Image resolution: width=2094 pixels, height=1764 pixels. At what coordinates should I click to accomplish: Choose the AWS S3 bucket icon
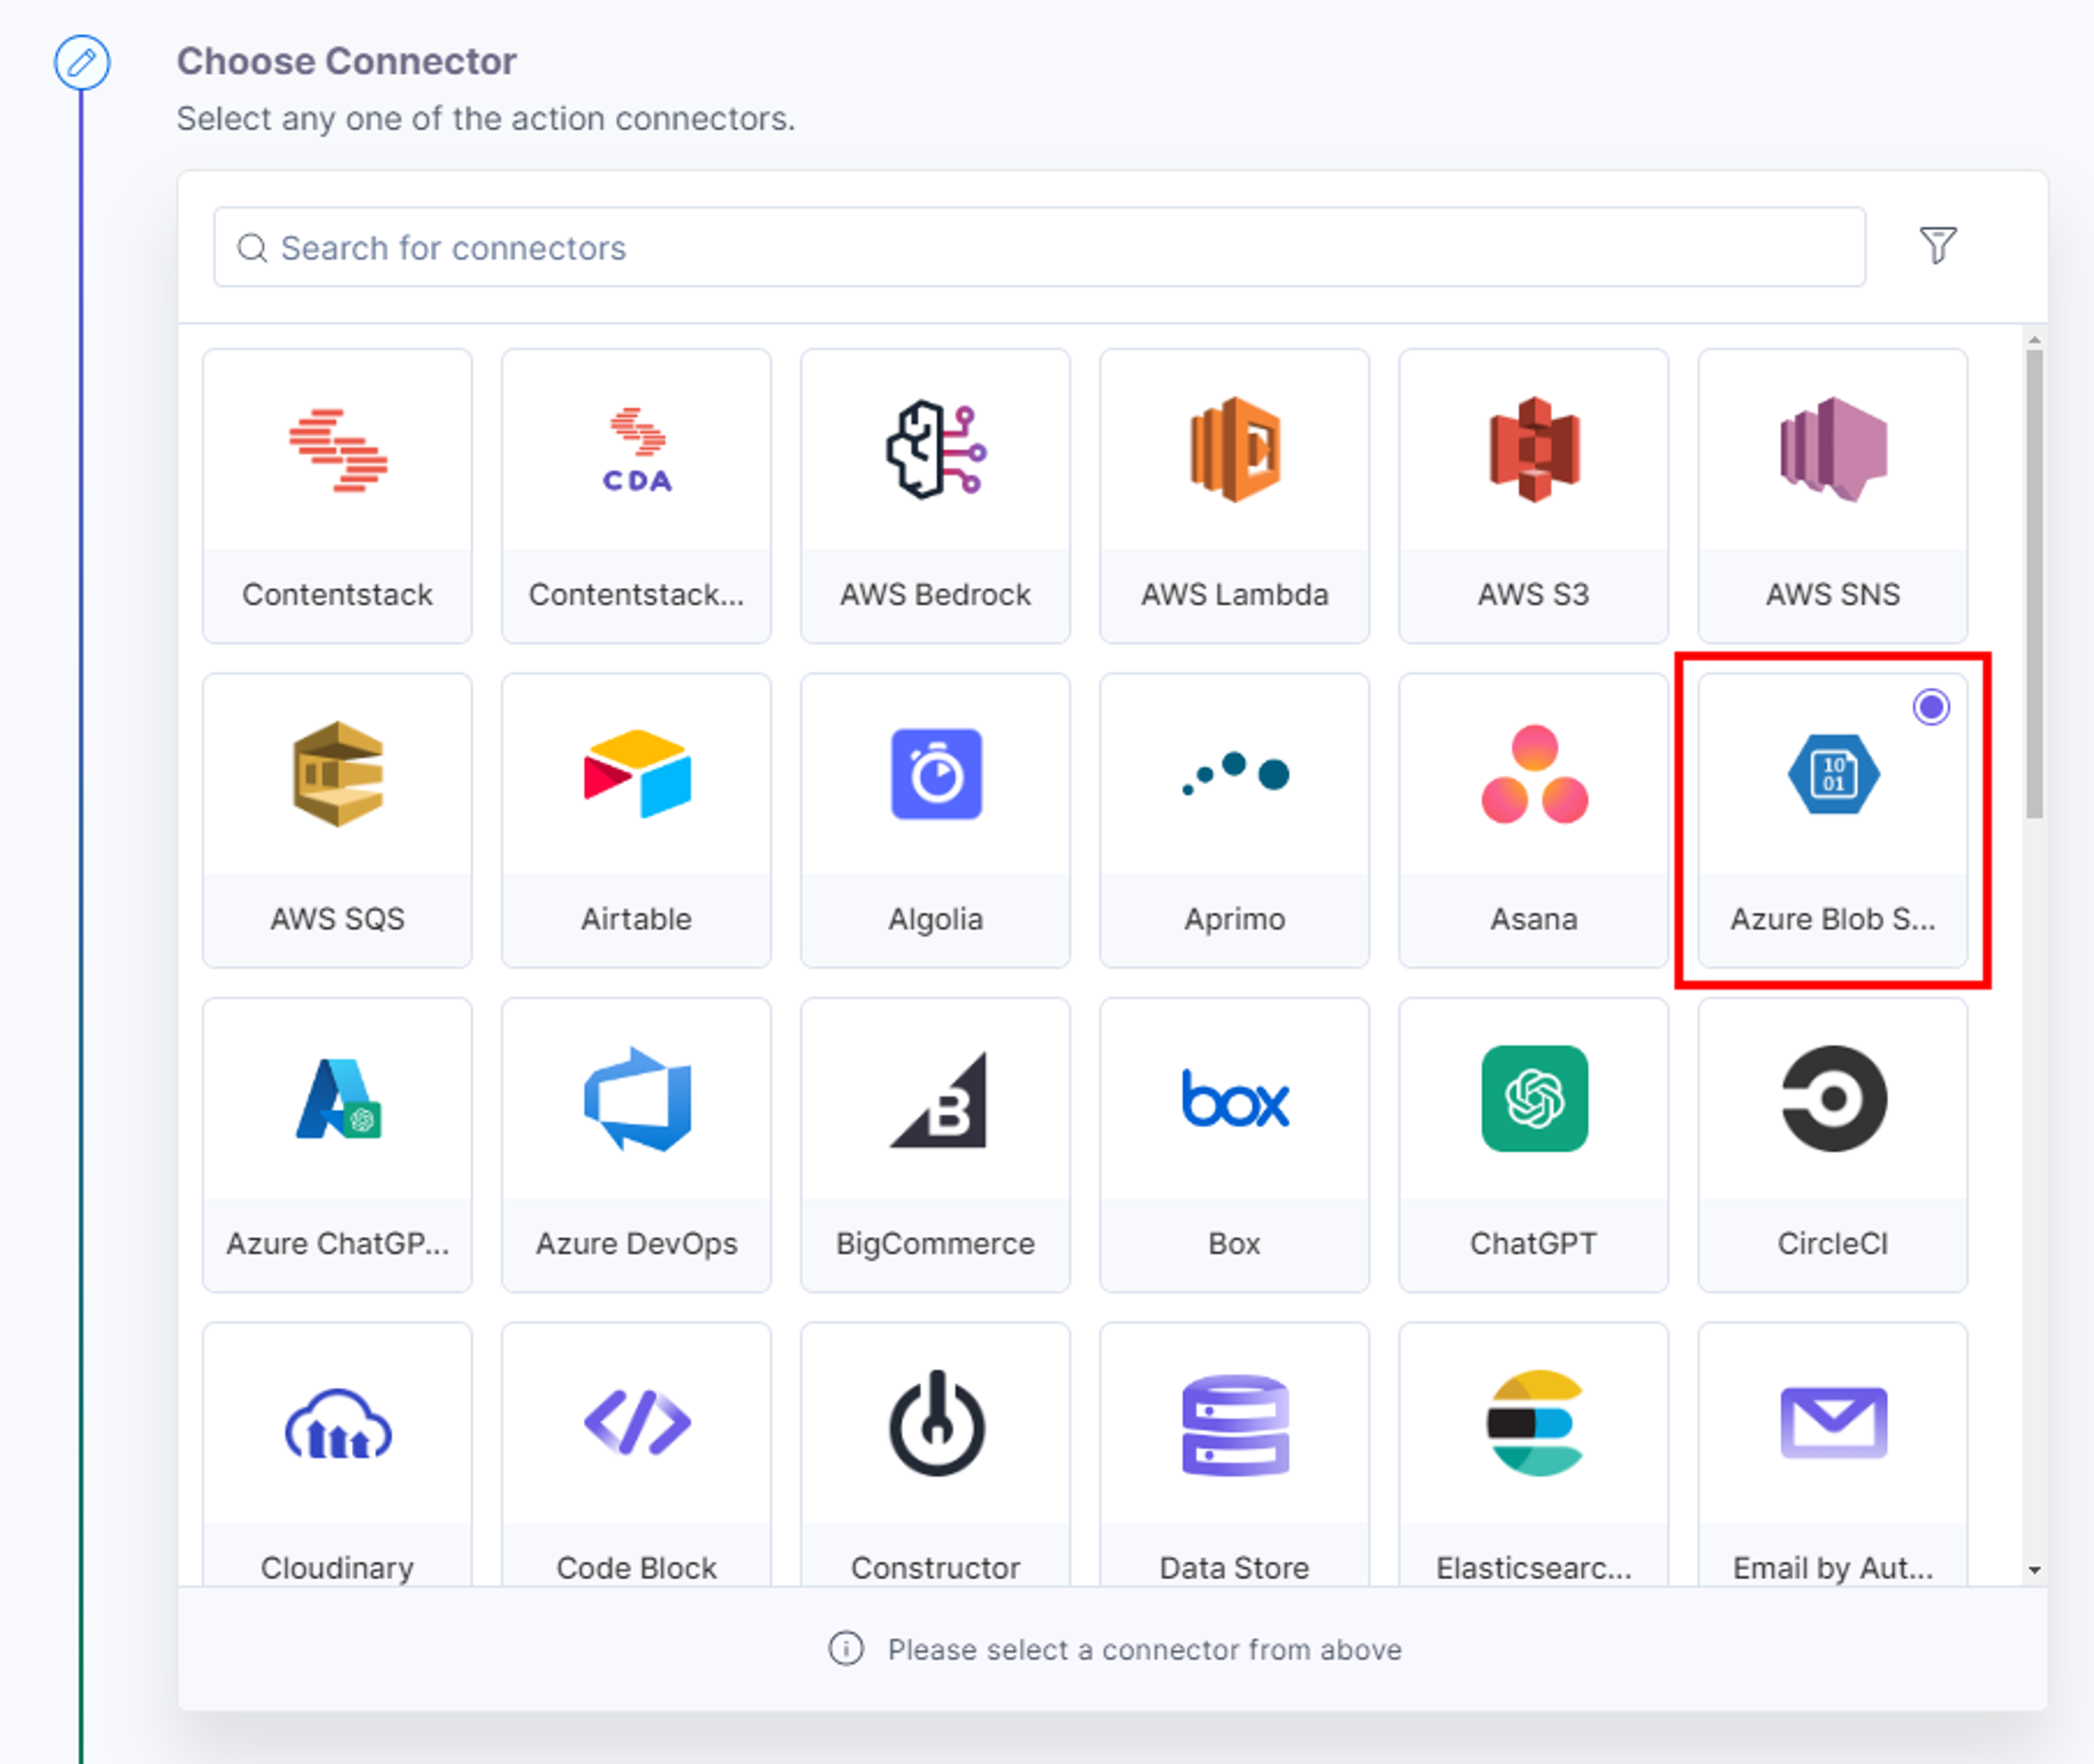pos(1534,450)
